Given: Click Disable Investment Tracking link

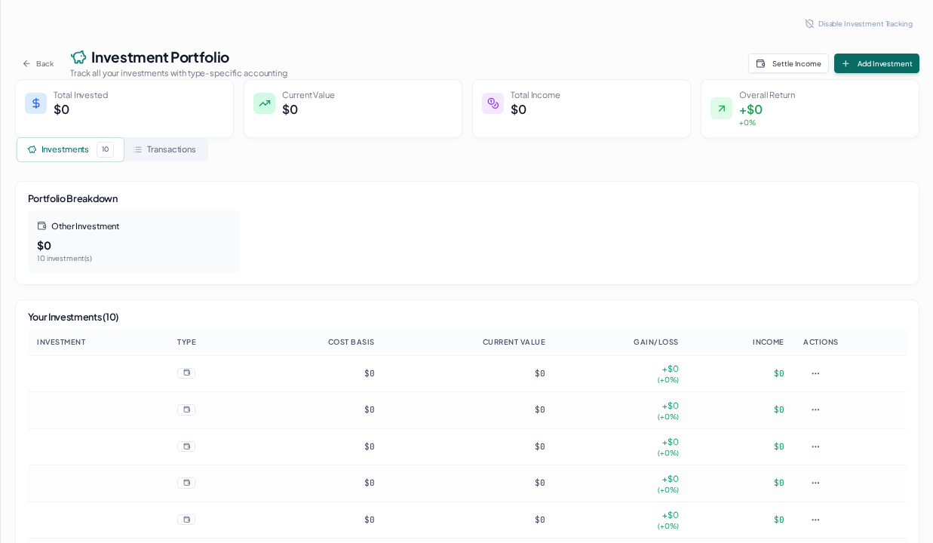Looking at the screenshot, I should click(858, 23).
